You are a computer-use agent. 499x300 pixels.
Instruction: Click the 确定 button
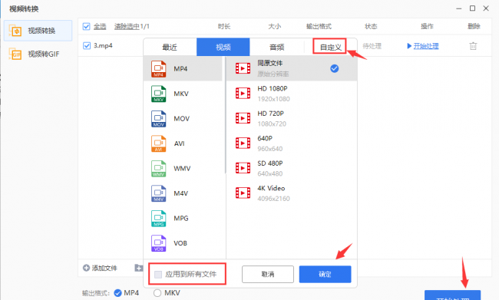point(325,274)
